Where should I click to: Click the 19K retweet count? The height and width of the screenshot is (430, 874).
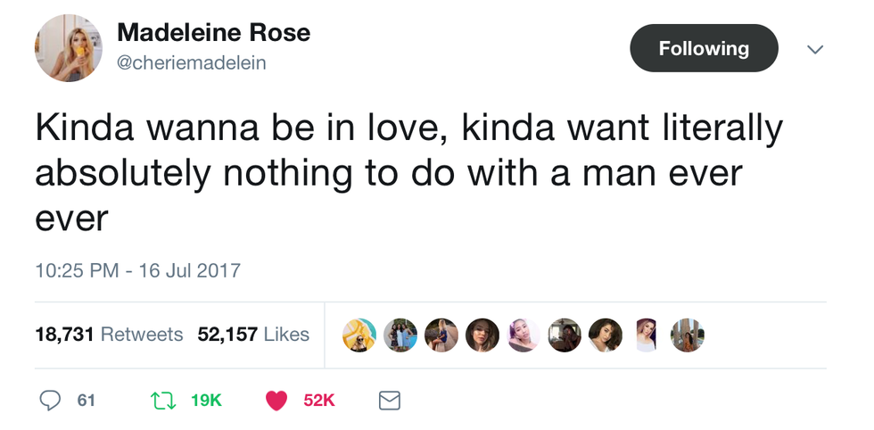click(206, 401)
